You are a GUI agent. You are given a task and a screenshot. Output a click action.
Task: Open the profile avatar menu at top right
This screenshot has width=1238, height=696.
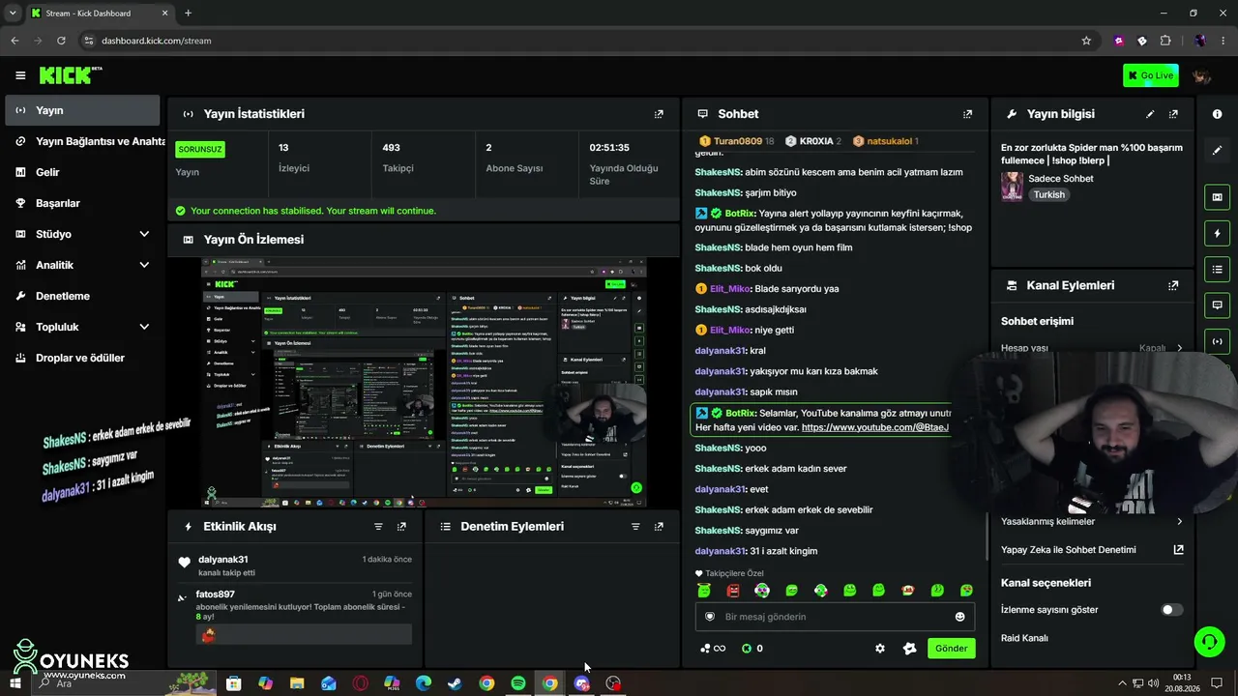[x=1201, y=75]
